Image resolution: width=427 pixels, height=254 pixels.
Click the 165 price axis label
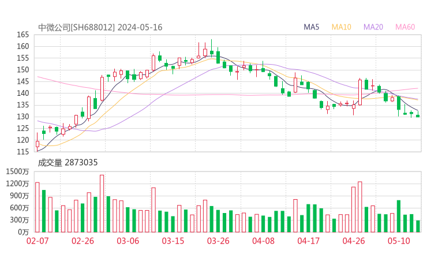(x=23, y=35)
